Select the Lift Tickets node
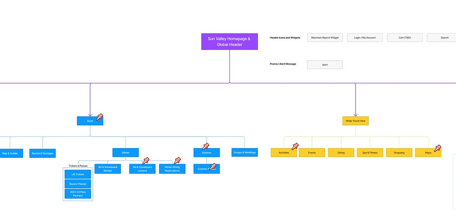 (78, 174)
